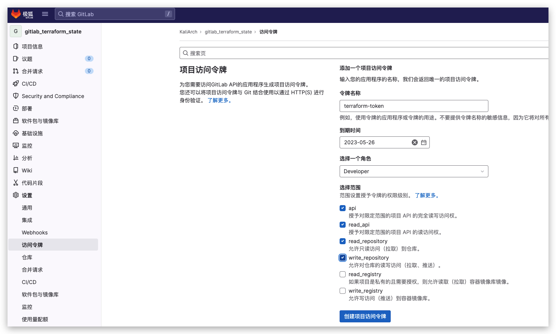Enable the read_registry scope checkbox
The image size is (556, 334).
click(x=343, y=274)
